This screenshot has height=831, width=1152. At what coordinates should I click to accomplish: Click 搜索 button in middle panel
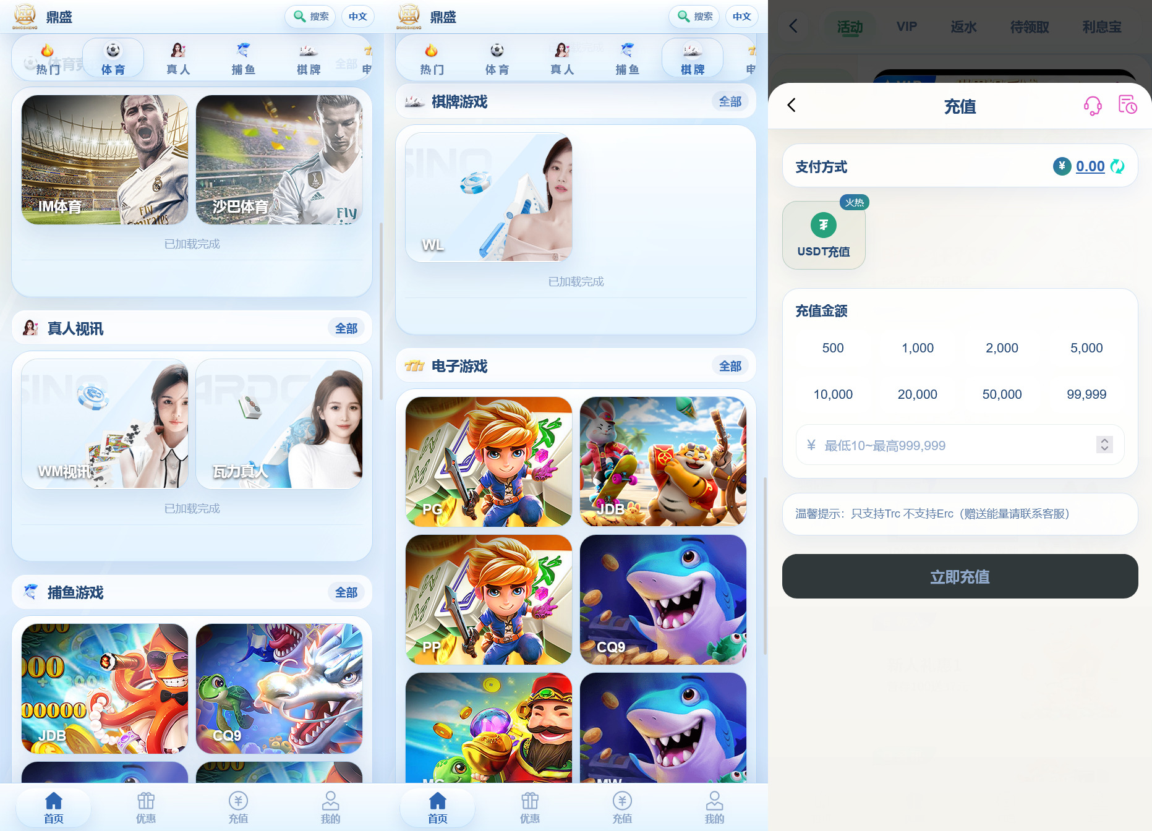point(694,17)
